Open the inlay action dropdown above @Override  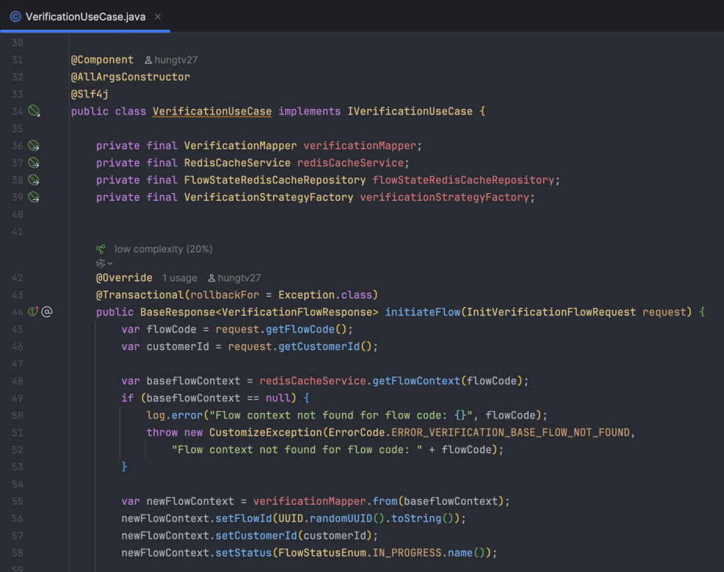tap(105, 264)
